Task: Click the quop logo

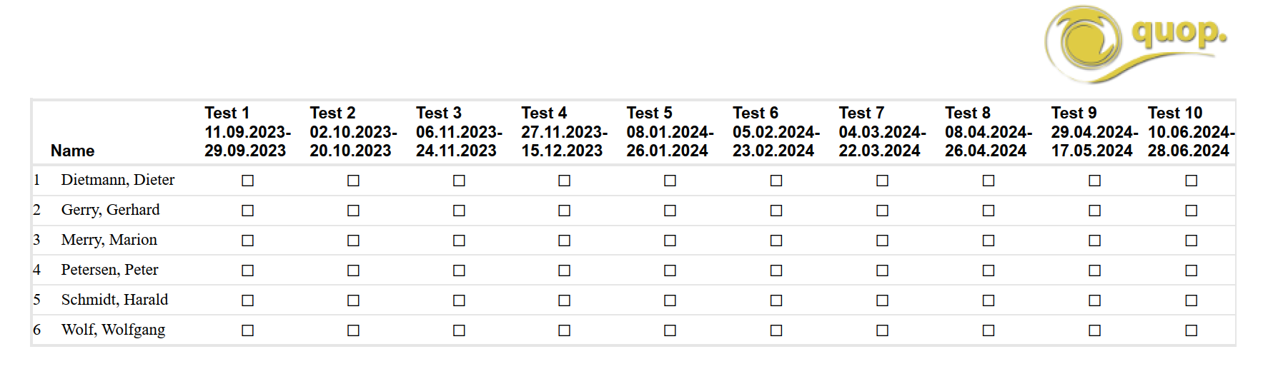Action: 1136,44
